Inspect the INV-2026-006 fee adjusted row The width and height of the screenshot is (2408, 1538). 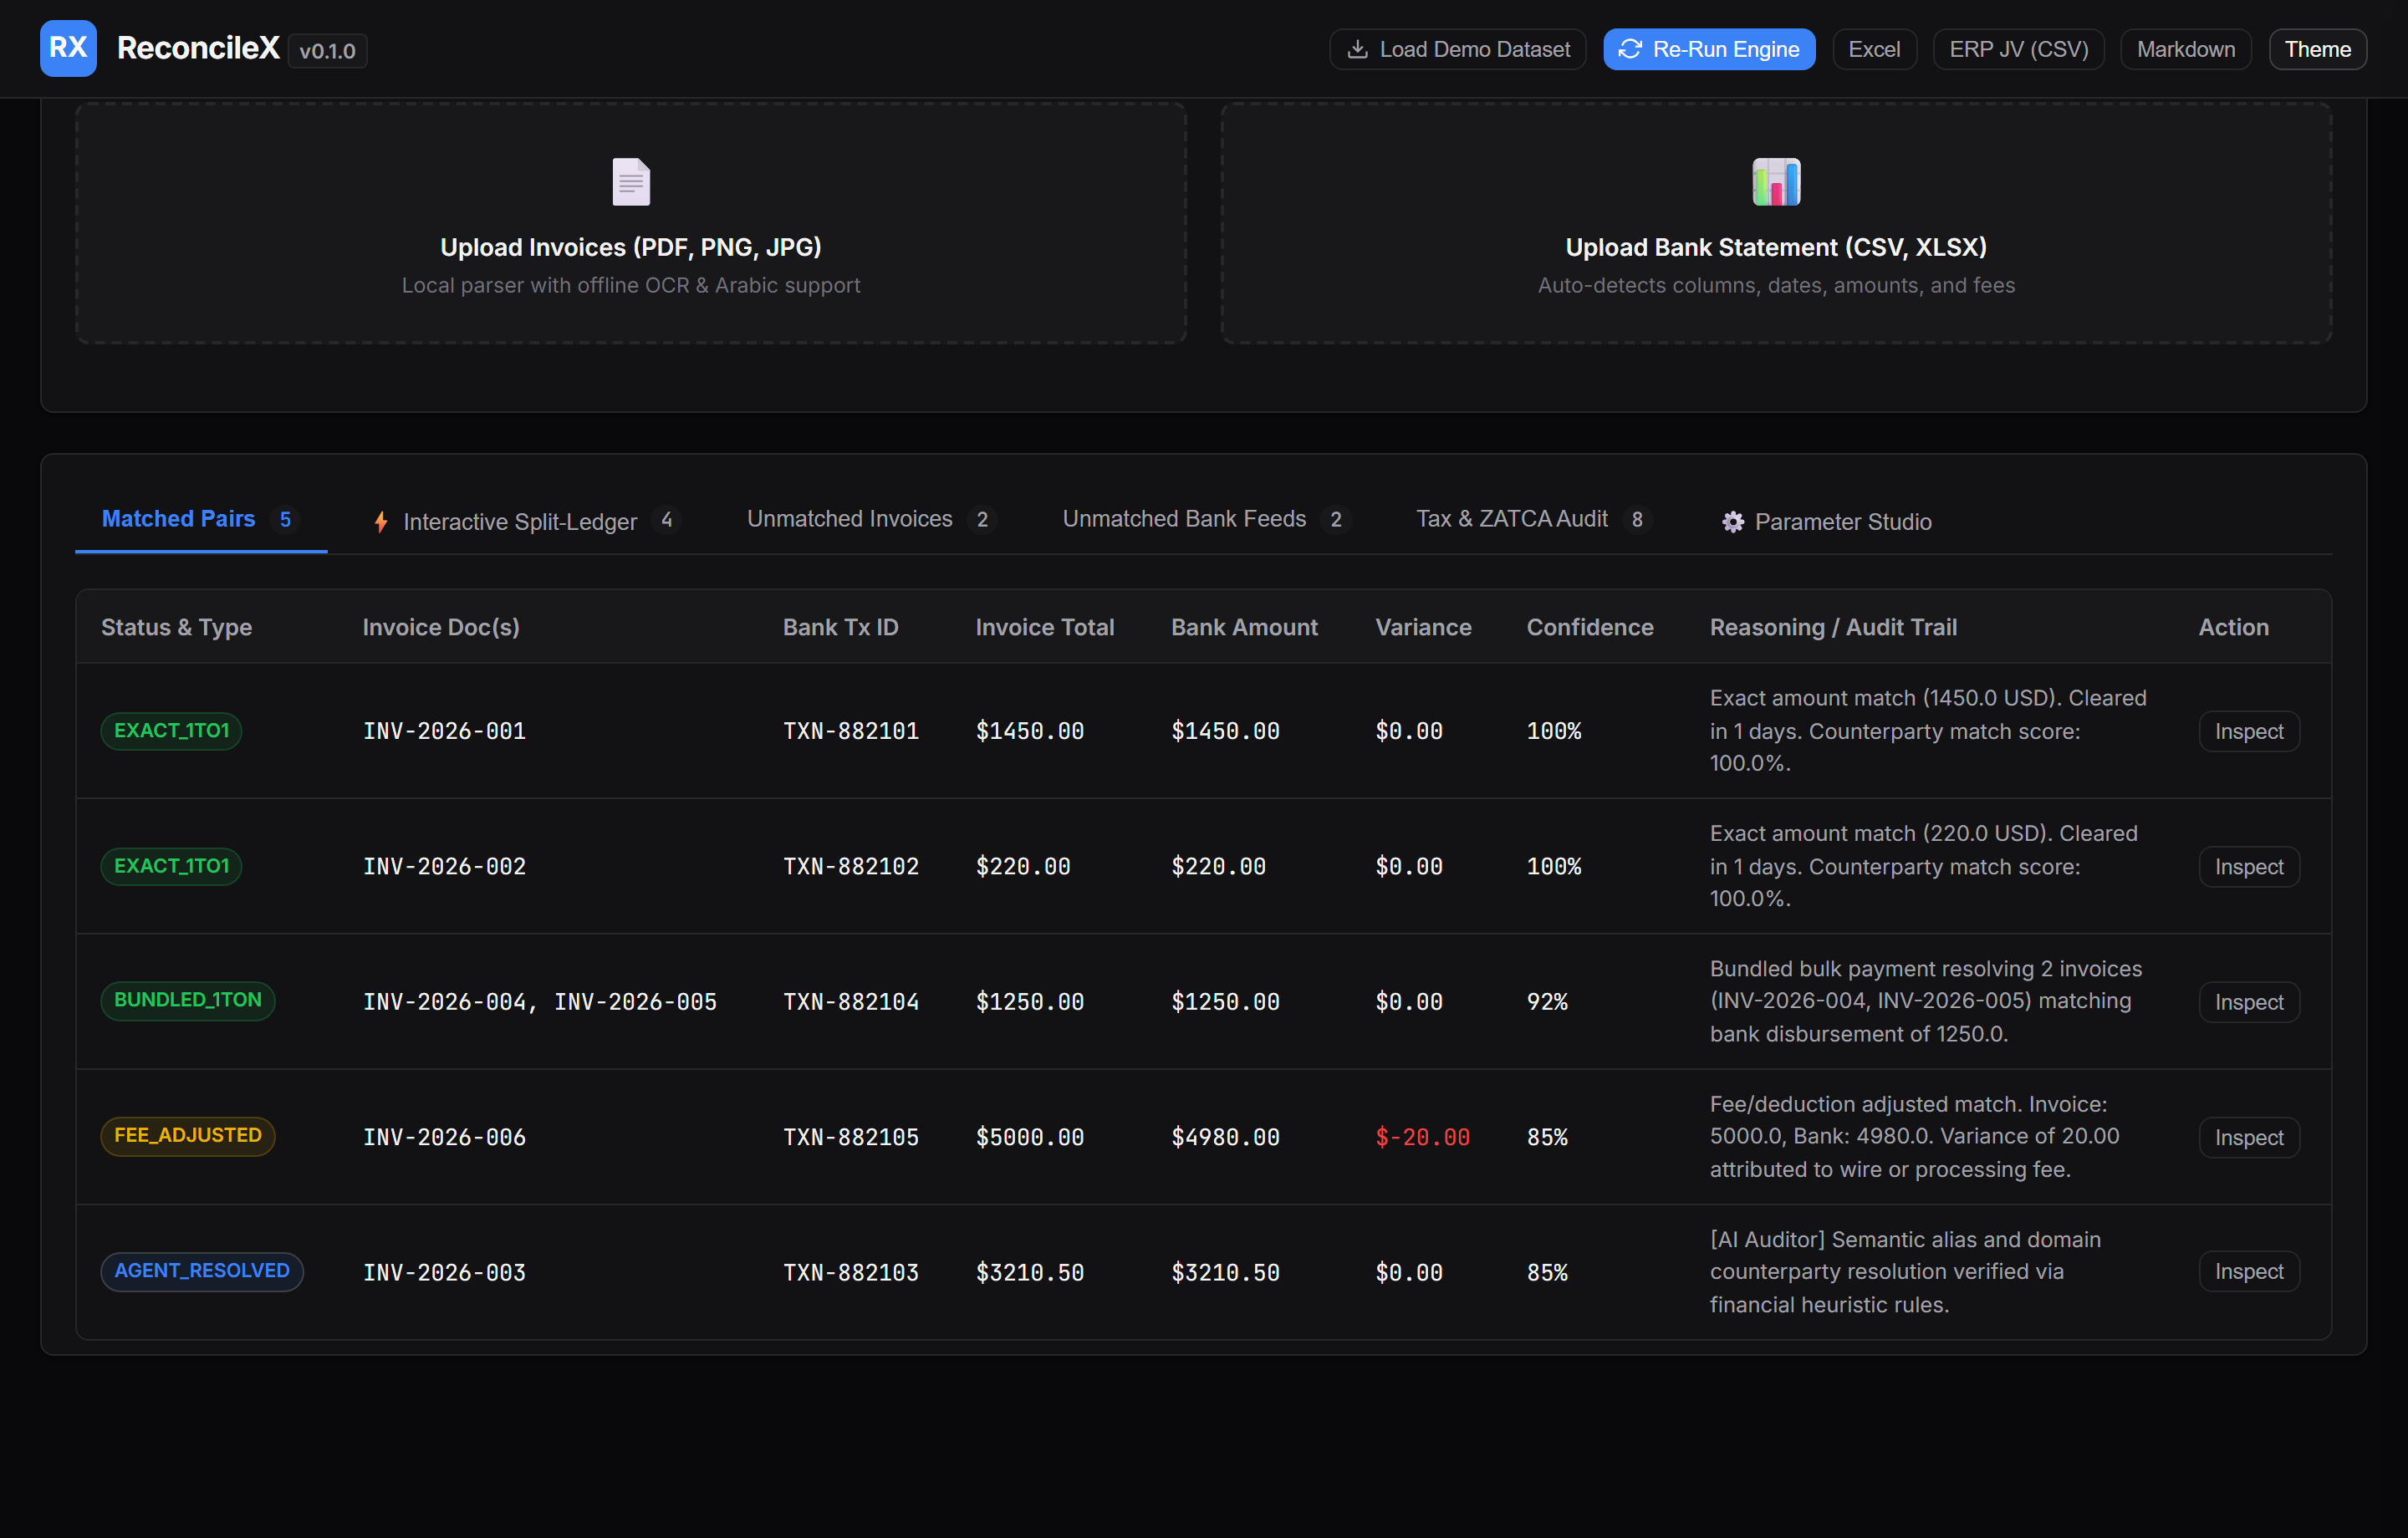(2248, 1137)
